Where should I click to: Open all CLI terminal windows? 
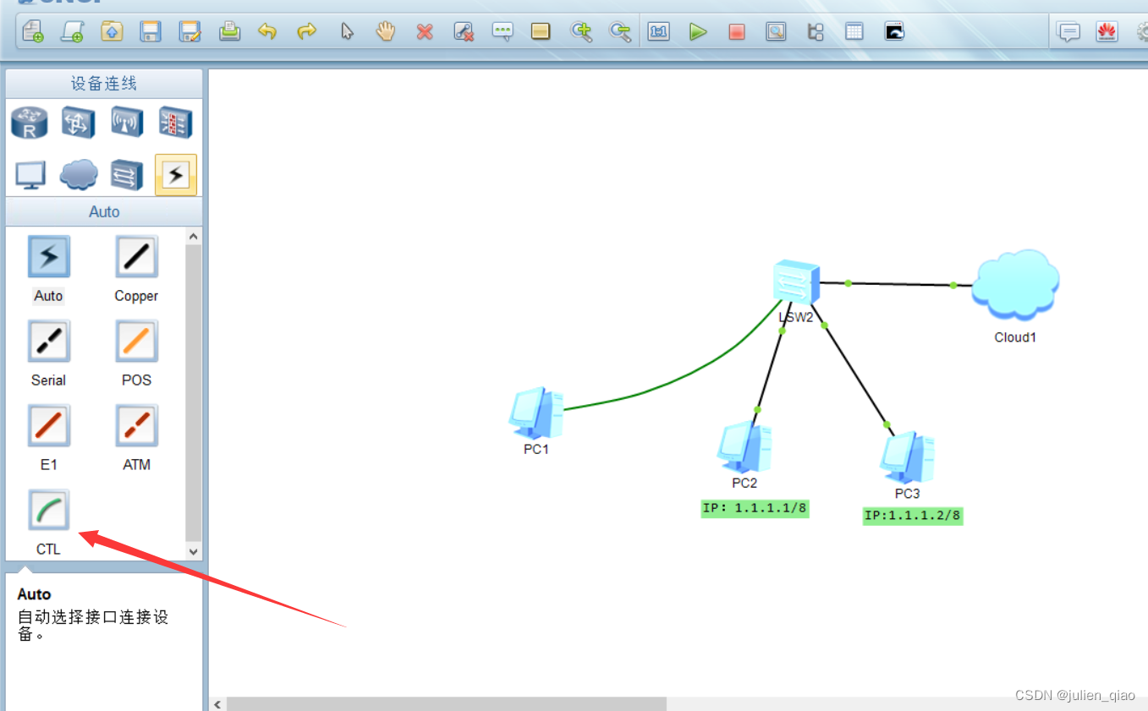pyautogui.click(x=894, y=32)
